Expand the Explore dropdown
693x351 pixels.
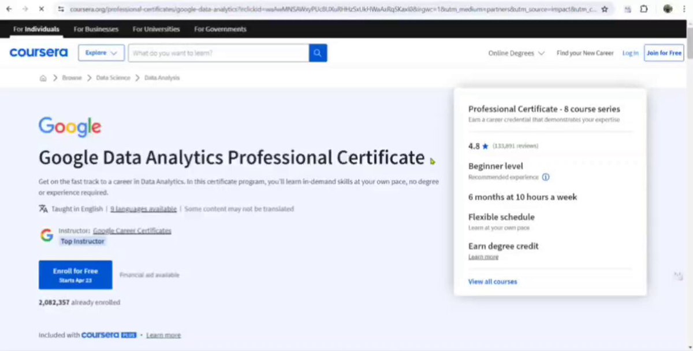(x=101, y=53)
